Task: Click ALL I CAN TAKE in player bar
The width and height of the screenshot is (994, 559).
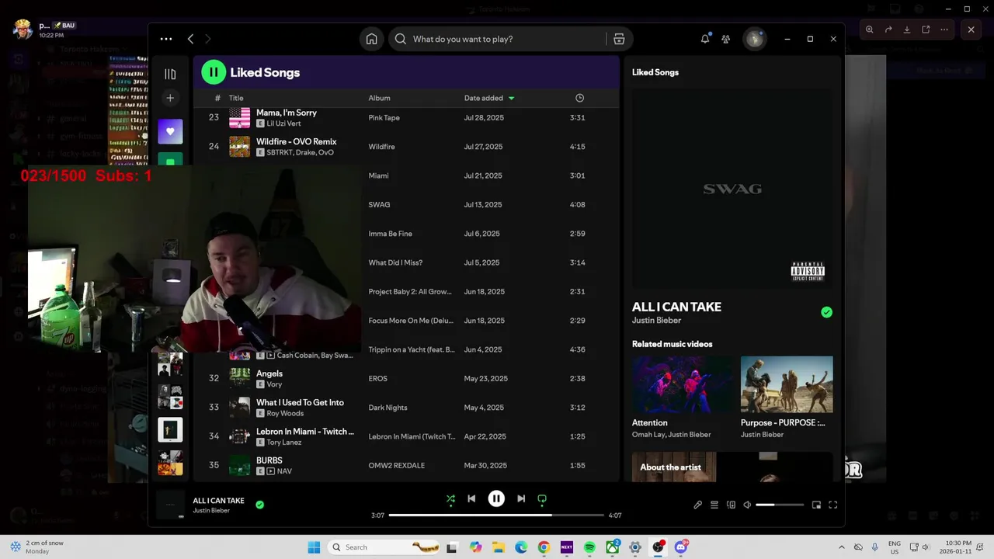Action: [218, 501]
